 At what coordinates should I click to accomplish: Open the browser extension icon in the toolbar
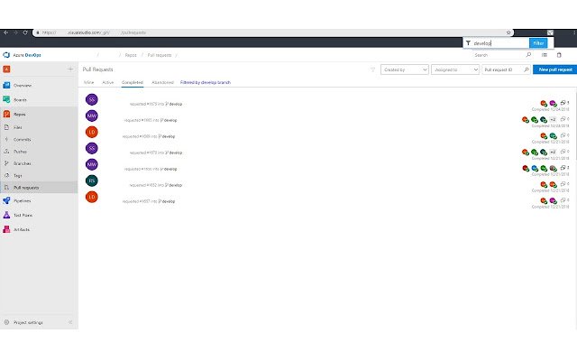coord(550,32)
